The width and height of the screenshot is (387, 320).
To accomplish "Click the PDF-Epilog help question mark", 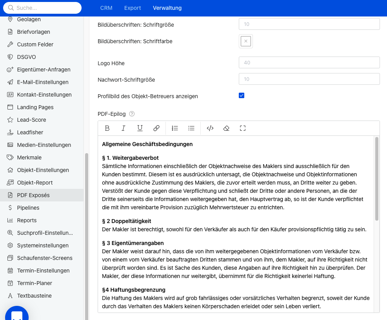I will (132, 114).
